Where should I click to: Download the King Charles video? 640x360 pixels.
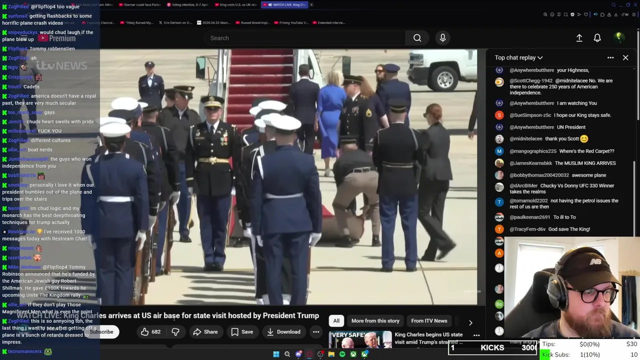pos(283,331)
